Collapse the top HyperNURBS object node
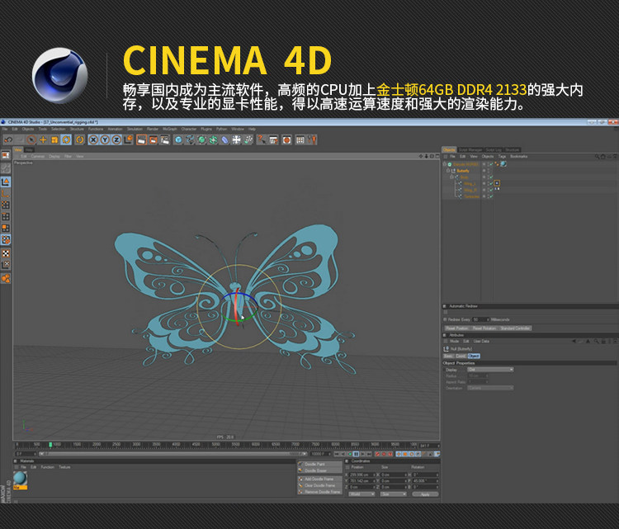Image resolution: width=619 pixels, height=529 pixels. [x=445, y=164]
